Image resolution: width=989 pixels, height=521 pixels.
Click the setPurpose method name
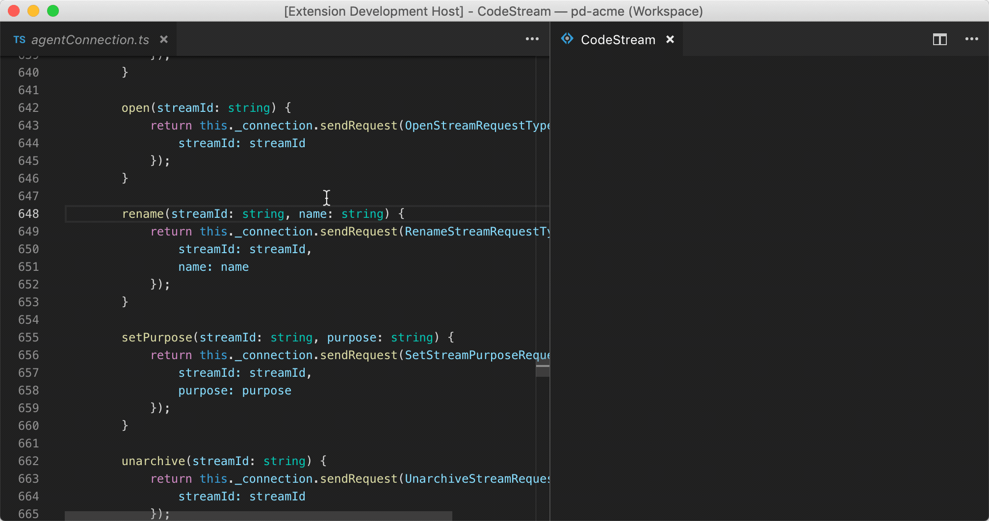(x=156, y=337)
